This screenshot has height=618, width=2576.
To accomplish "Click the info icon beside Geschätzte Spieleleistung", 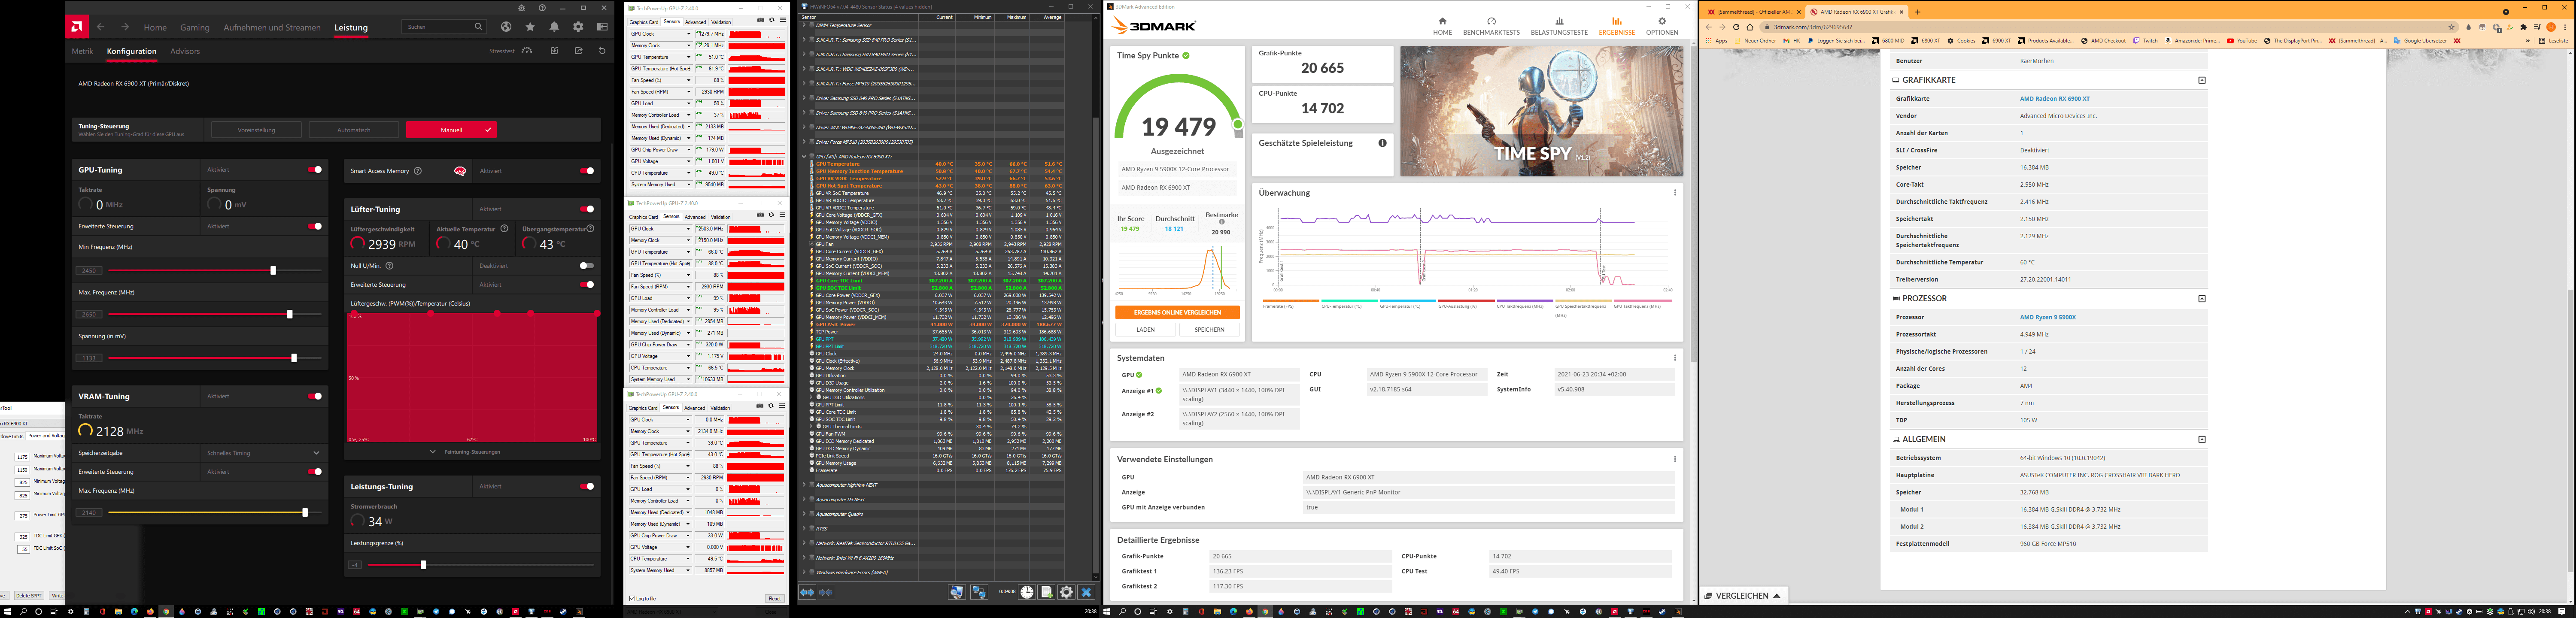I will coord(1382,143).
